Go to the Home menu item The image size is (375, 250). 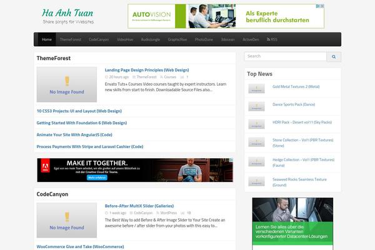click(47, 39)
